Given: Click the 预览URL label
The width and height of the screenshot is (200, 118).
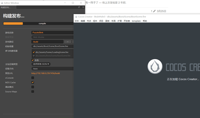Looking at the screenshot, I should pyautogui.click(x=9, y=73).
